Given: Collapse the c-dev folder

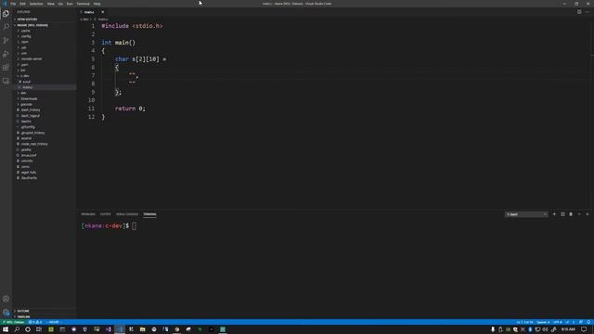Looking at the screenshot, I should point(45,76).
